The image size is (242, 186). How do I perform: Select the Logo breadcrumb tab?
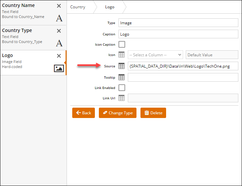[x=110, y=7]
